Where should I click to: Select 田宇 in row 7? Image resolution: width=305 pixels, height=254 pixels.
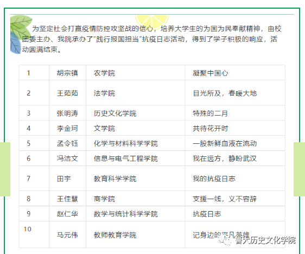coord(64,179)
